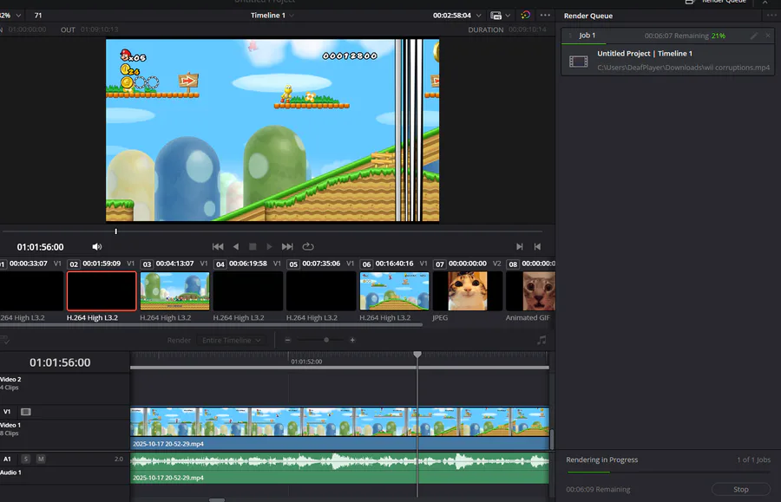Jump to first frame in transport controls
781x502 pixels.
tap(218, 247)
